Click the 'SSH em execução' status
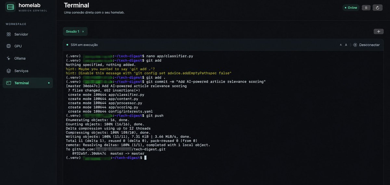 84,45
